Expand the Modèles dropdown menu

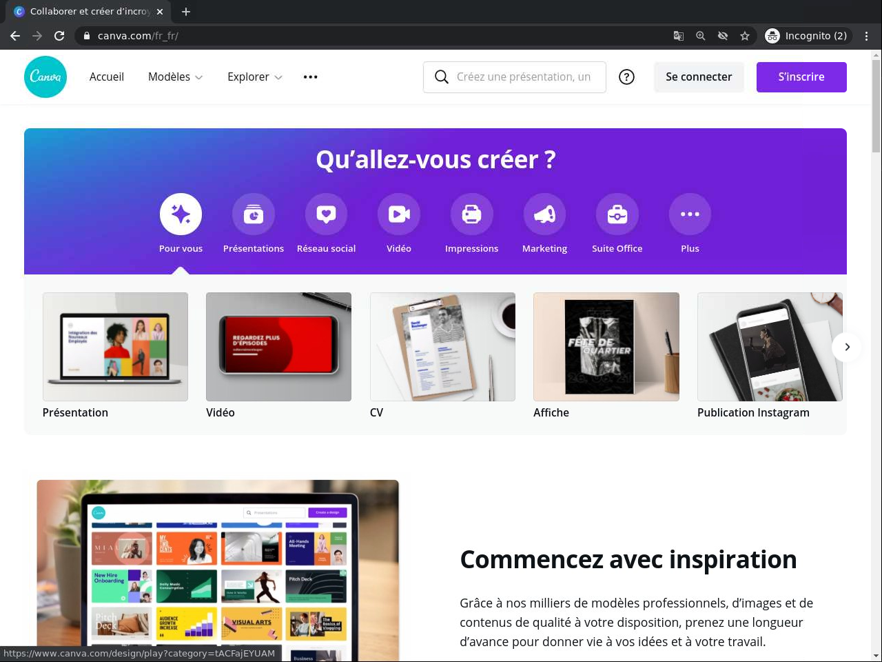[175, 77]
